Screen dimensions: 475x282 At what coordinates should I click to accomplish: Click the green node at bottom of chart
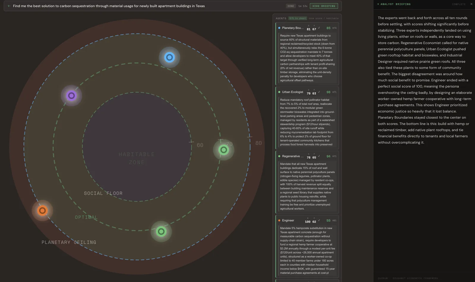pyautogui.click(x=161, y=231)
